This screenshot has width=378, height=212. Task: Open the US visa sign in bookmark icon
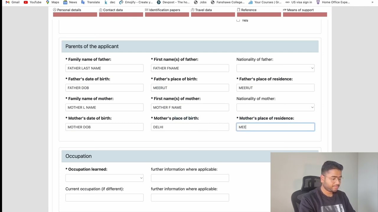pyautogui.click(x=287, y=2)
